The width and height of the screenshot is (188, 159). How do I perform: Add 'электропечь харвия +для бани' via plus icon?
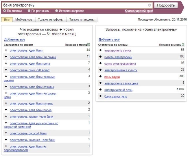(x=6, y=116)
